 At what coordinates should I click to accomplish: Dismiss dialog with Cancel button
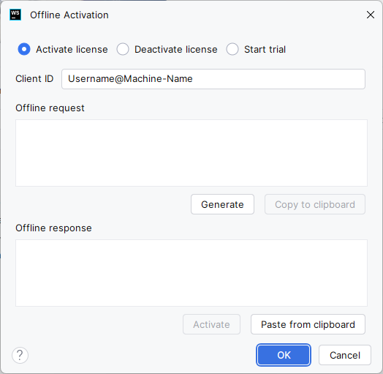pos(345,355)
